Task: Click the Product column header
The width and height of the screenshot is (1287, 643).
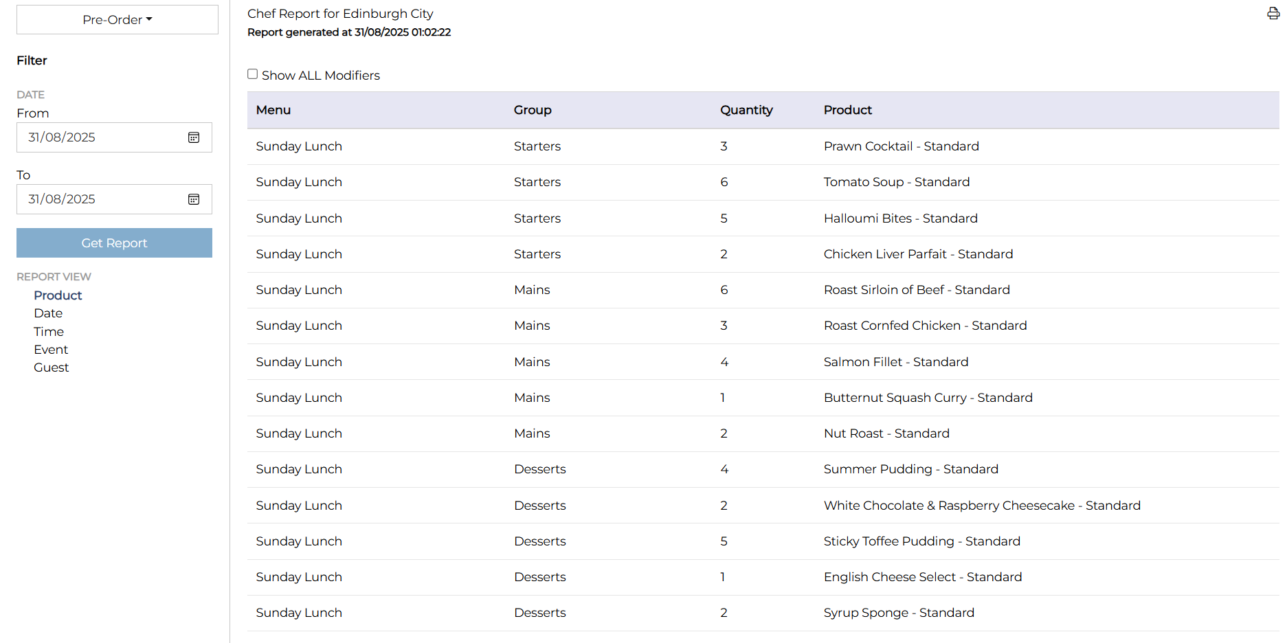Action: (847, 110)
